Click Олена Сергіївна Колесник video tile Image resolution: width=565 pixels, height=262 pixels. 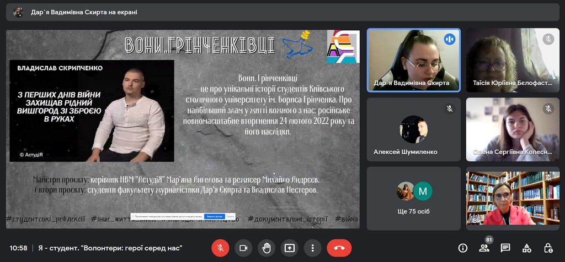pyautogui.click(x=513, y=129)
